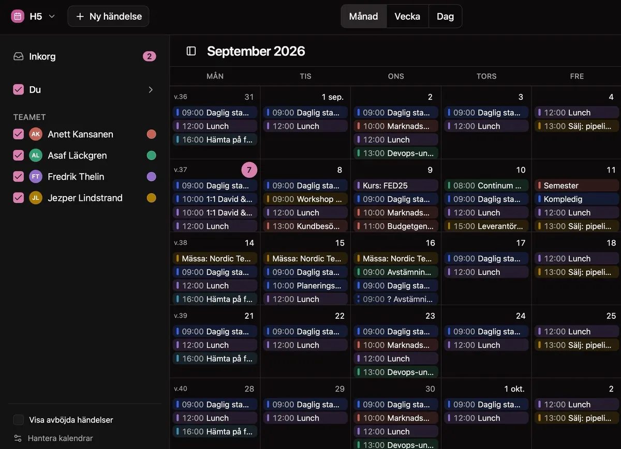Screen dimensions: 621x449
Task: Enable Visa avböjda händelser checkbox
Action: click(x=19, y=420)
